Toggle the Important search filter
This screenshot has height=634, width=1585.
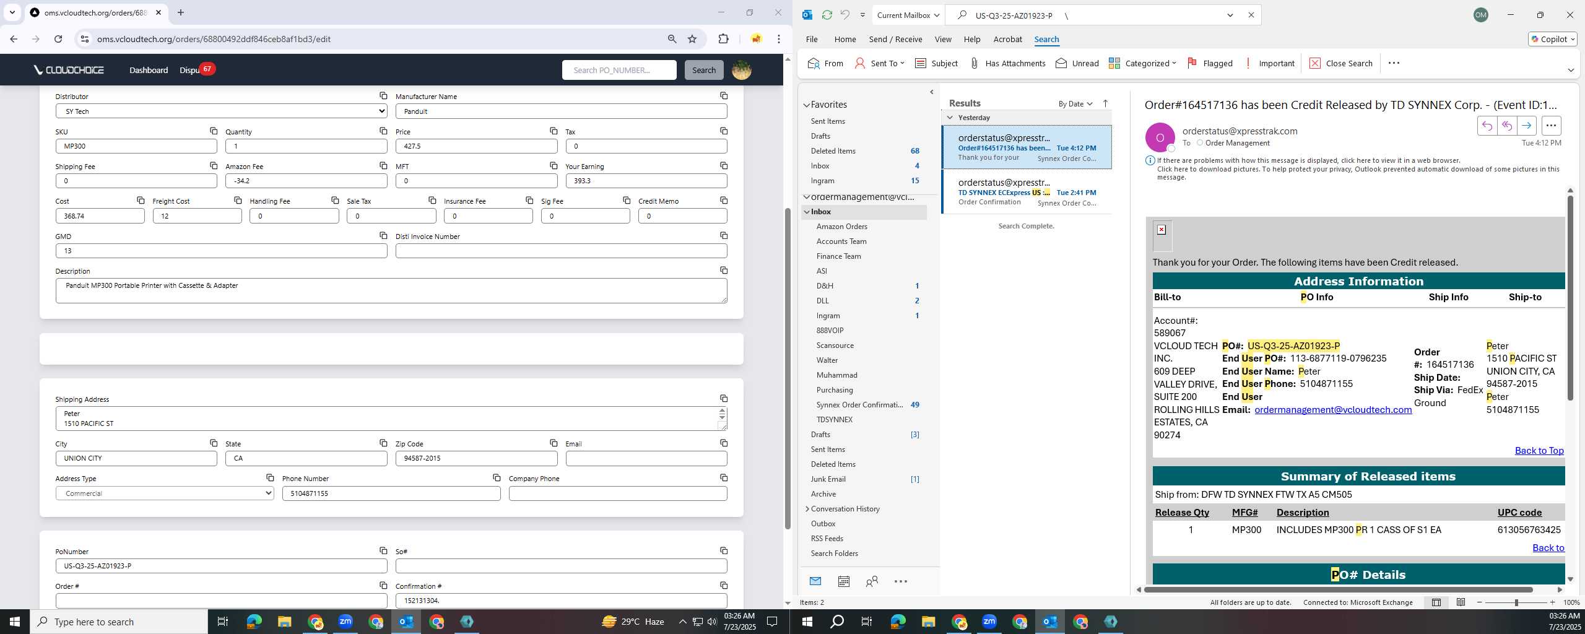[x=1269, y=63]
